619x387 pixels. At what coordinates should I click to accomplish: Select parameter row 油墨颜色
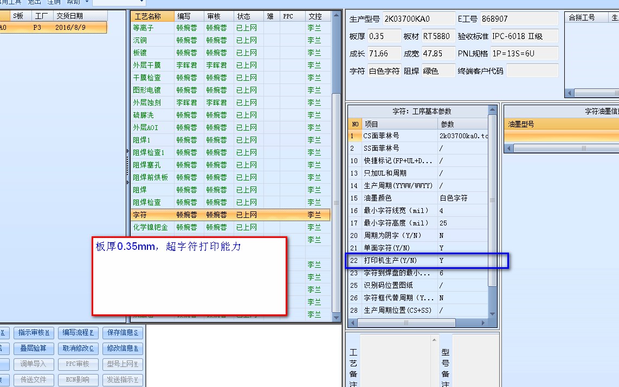coord(418,198)
